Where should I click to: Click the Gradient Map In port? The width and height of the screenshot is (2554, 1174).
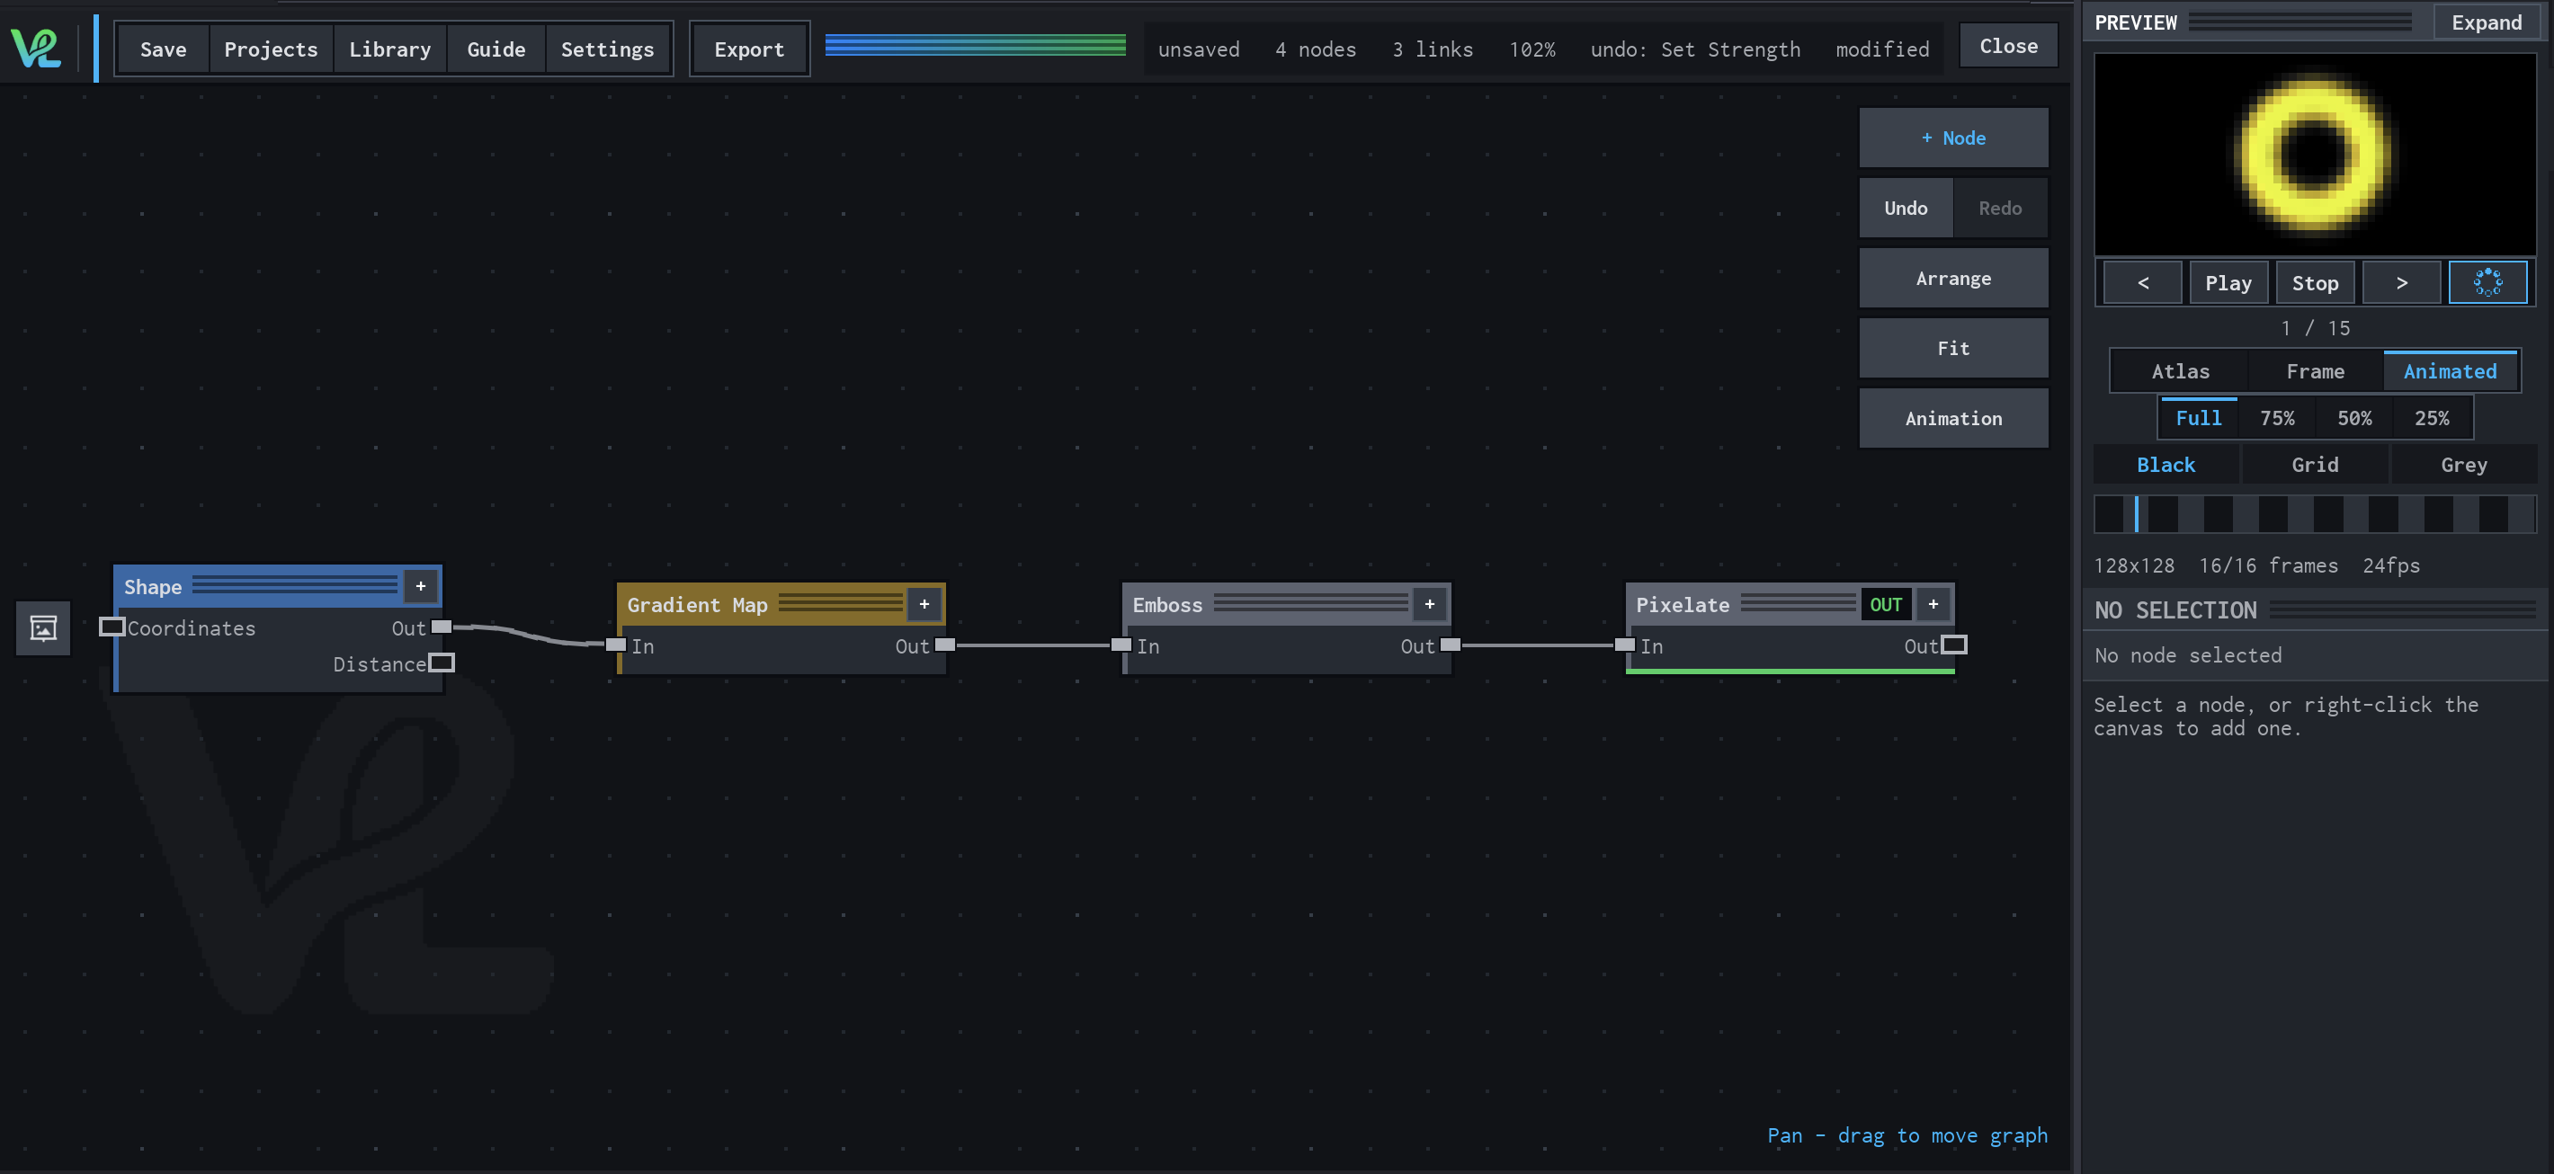[x=616, y=645]
